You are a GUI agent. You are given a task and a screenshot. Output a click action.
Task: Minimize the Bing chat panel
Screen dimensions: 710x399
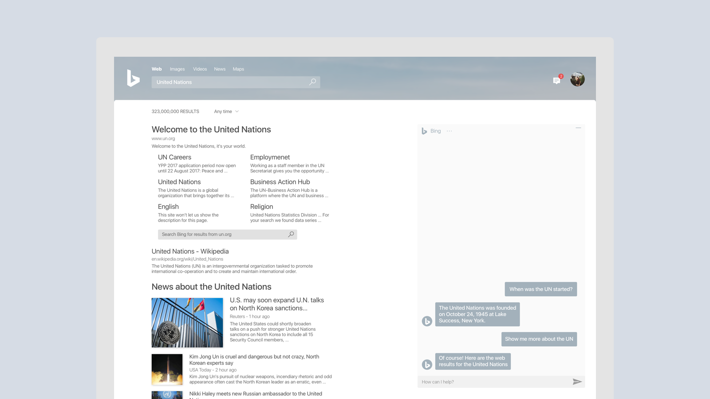[x=578, y=128]
